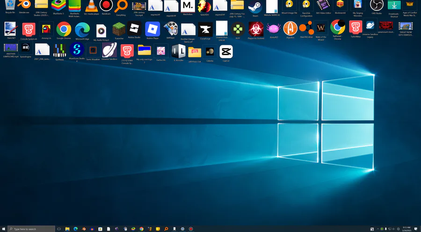The width and height of the screenshot is (421, 232).
Task: Select the My Audio10.mp3 audio file
Action: [x=101, y=32]
